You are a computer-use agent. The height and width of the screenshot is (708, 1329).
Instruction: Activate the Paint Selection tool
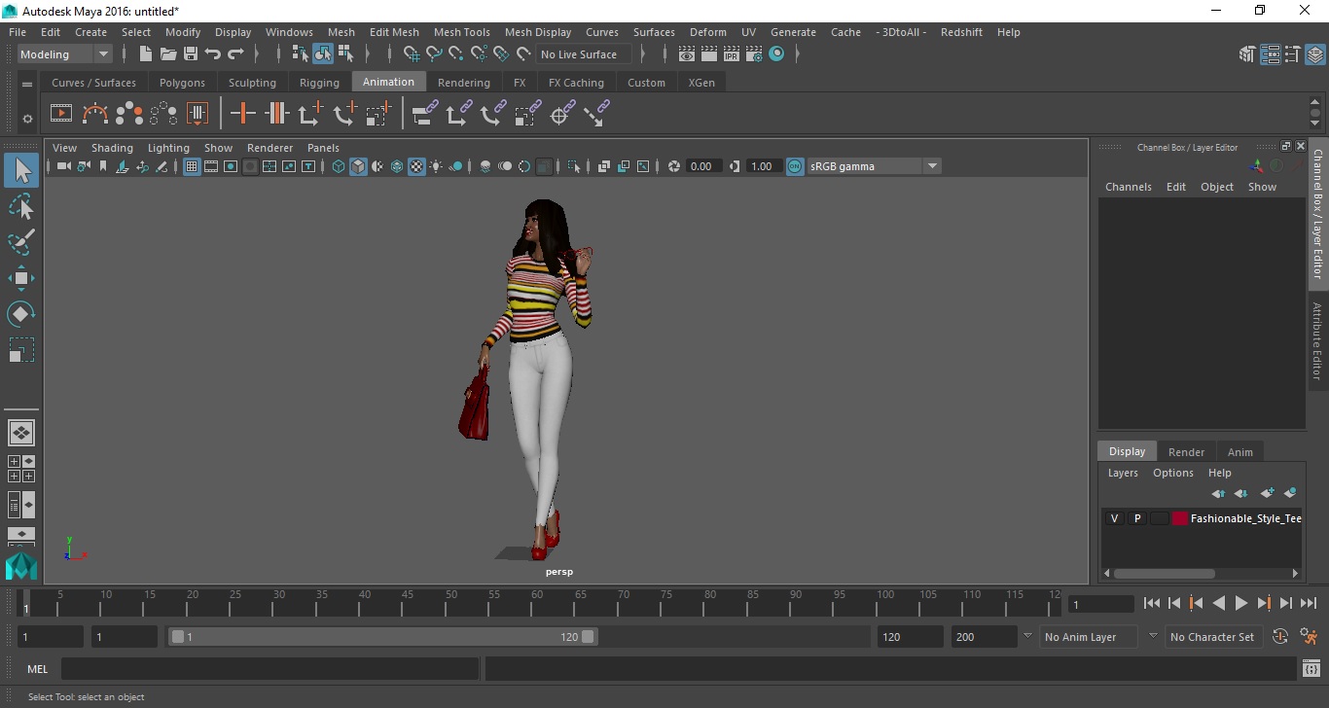coord(21,242)
